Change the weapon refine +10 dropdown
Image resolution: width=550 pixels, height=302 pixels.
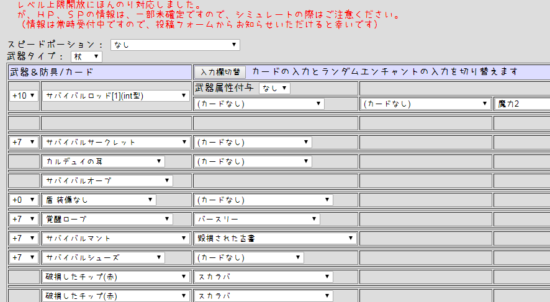[x=24, y=95]
